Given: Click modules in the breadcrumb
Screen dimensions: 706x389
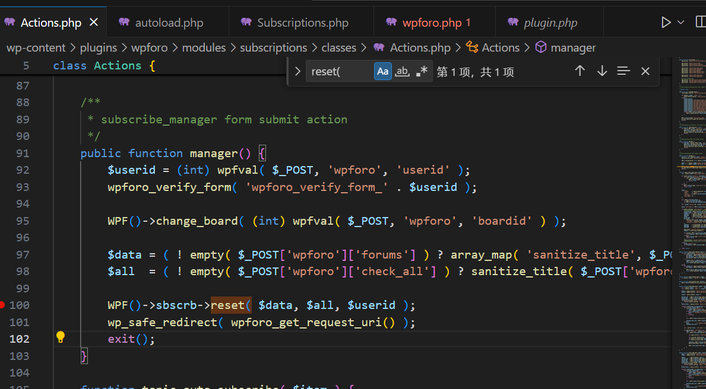Looking at the screenshot, I should click(204, 47).
